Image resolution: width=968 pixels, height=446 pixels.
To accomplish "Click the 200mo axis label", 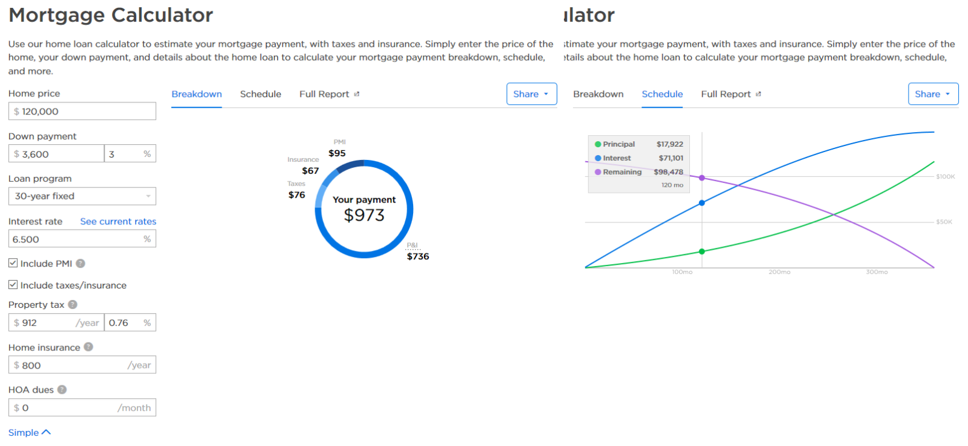I will 780,272.
